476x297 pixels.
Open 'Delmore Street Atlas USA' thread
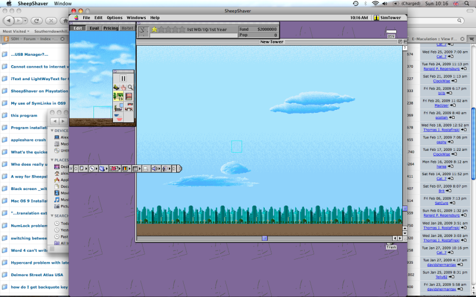coord(37,275)
